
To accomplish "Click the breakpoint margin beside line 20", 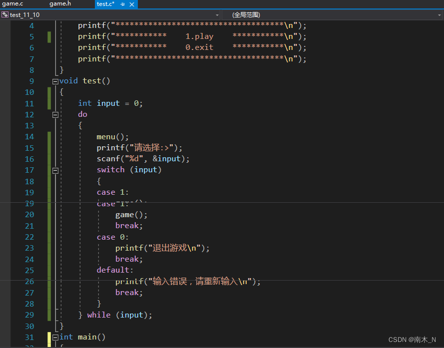I will (5, 215).
